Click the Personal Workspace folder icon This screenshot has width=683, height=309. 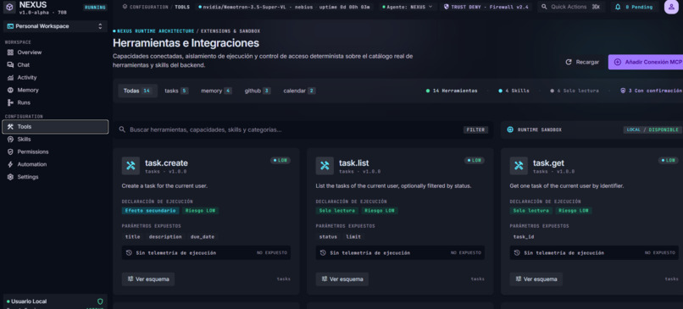tap(10, 26)
